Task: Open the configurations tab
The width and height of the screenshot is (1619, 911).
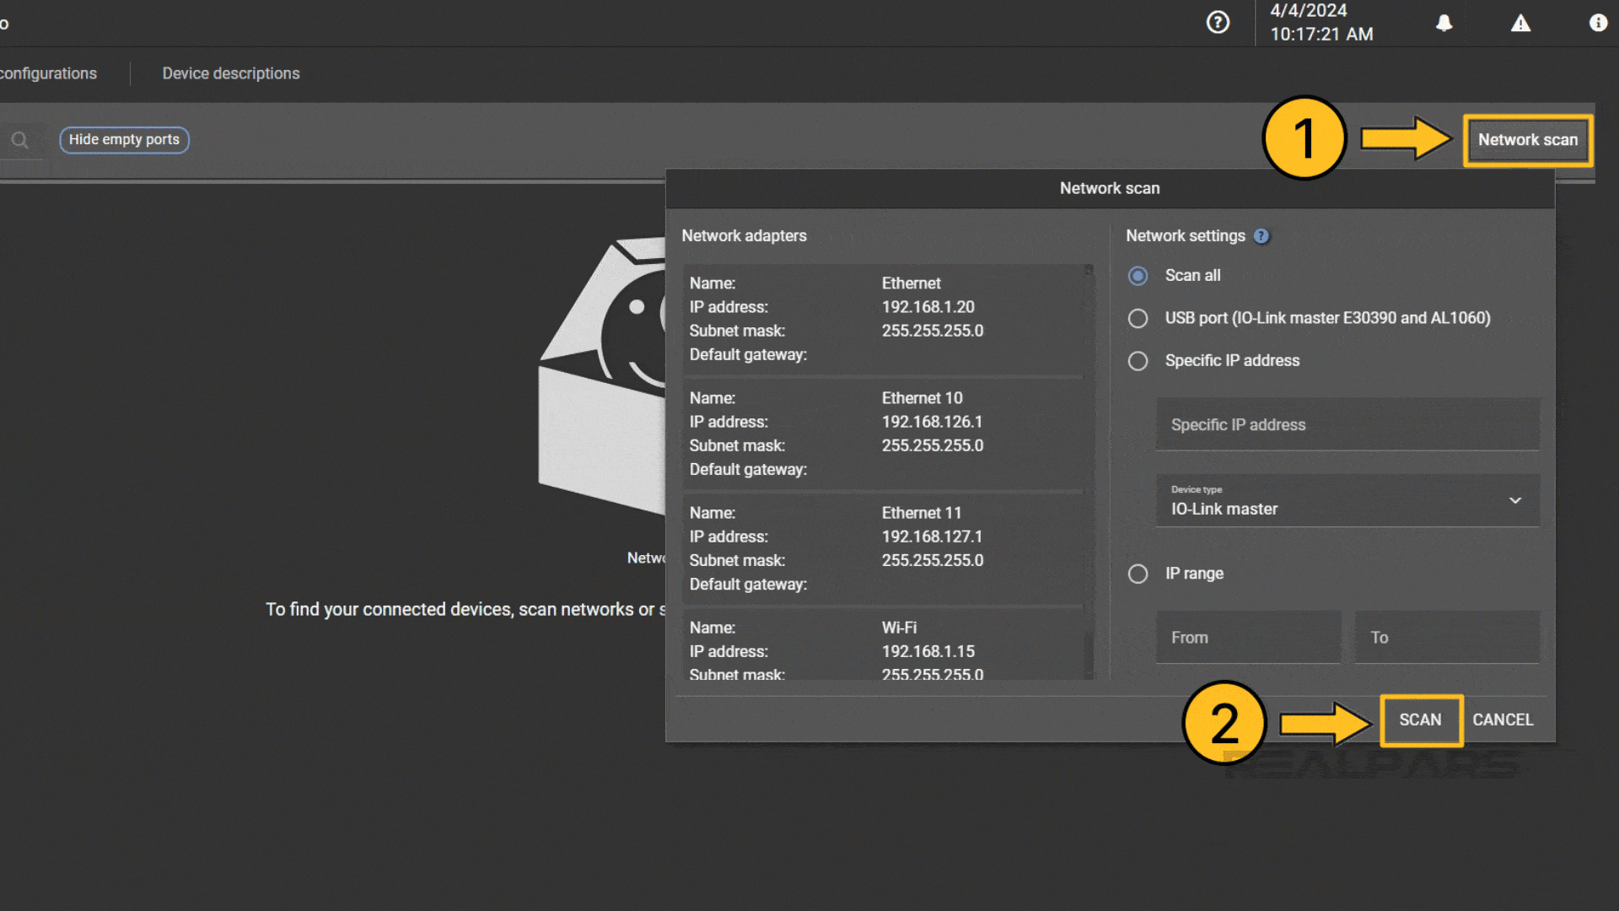Action: pyautogui.click(x=48, y=73)
